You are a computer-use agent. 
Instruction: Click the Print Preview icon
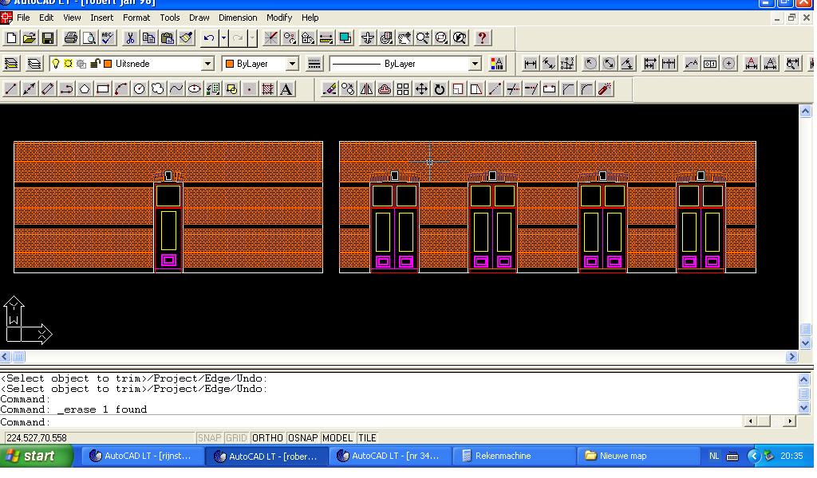89,38
